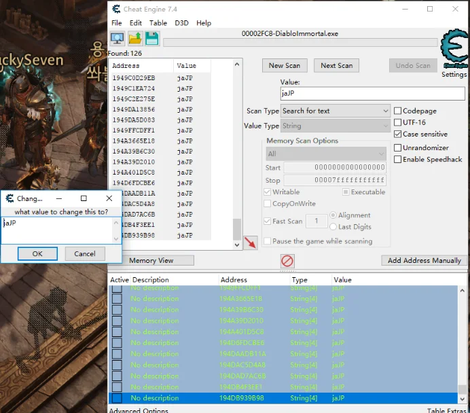This screenshot has width=470, height=413.
Task: Click the Change value dialog's title icon
Action: pos(10,198)
